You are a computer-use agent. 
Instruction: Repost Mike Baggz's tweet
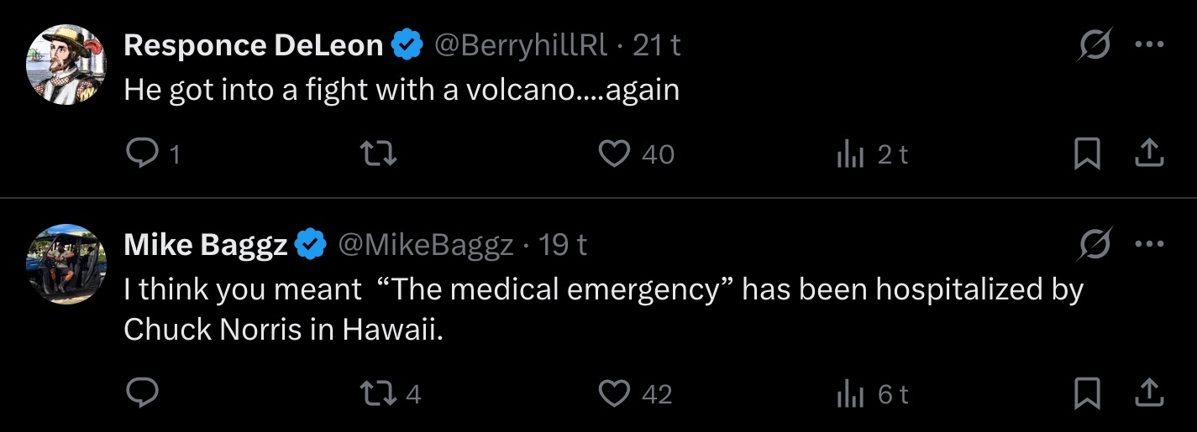click(x=378, y=393)
